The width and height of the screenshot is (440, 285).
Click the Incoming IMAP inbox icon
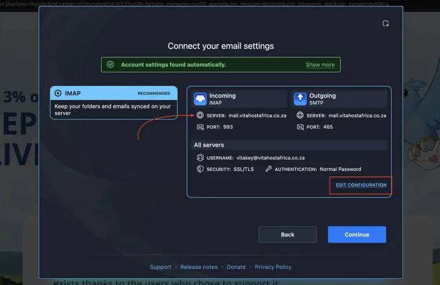200,99
